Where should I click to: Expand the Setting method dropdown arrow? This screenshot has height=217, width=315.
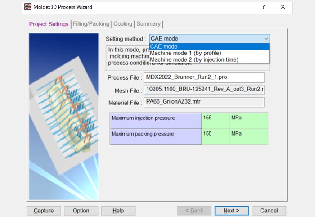coord(266,39)
